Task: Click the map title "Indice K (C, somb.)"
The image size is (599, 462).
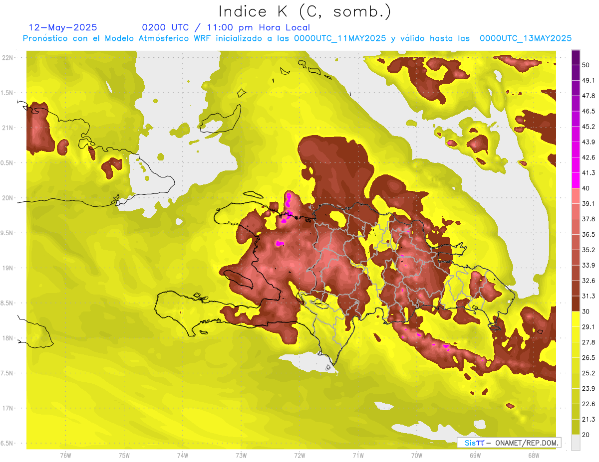Action: coord(305,11)
